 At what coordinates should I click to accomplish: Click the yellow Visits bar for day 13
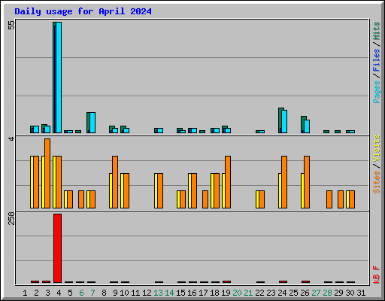(156, 190)
